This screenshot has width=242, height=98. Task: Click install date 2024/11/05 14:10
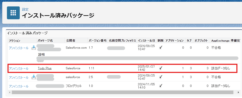pos(146,86)
